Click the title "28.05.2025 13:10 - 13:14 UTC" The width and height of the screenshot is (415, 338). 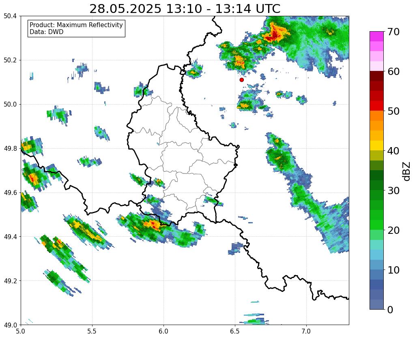click(185, 9)
